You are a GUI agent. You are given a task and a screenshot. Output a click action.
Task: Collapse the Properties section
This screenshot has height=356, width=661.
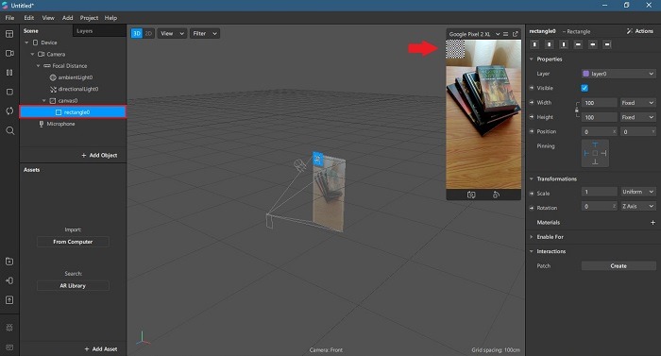531,59
